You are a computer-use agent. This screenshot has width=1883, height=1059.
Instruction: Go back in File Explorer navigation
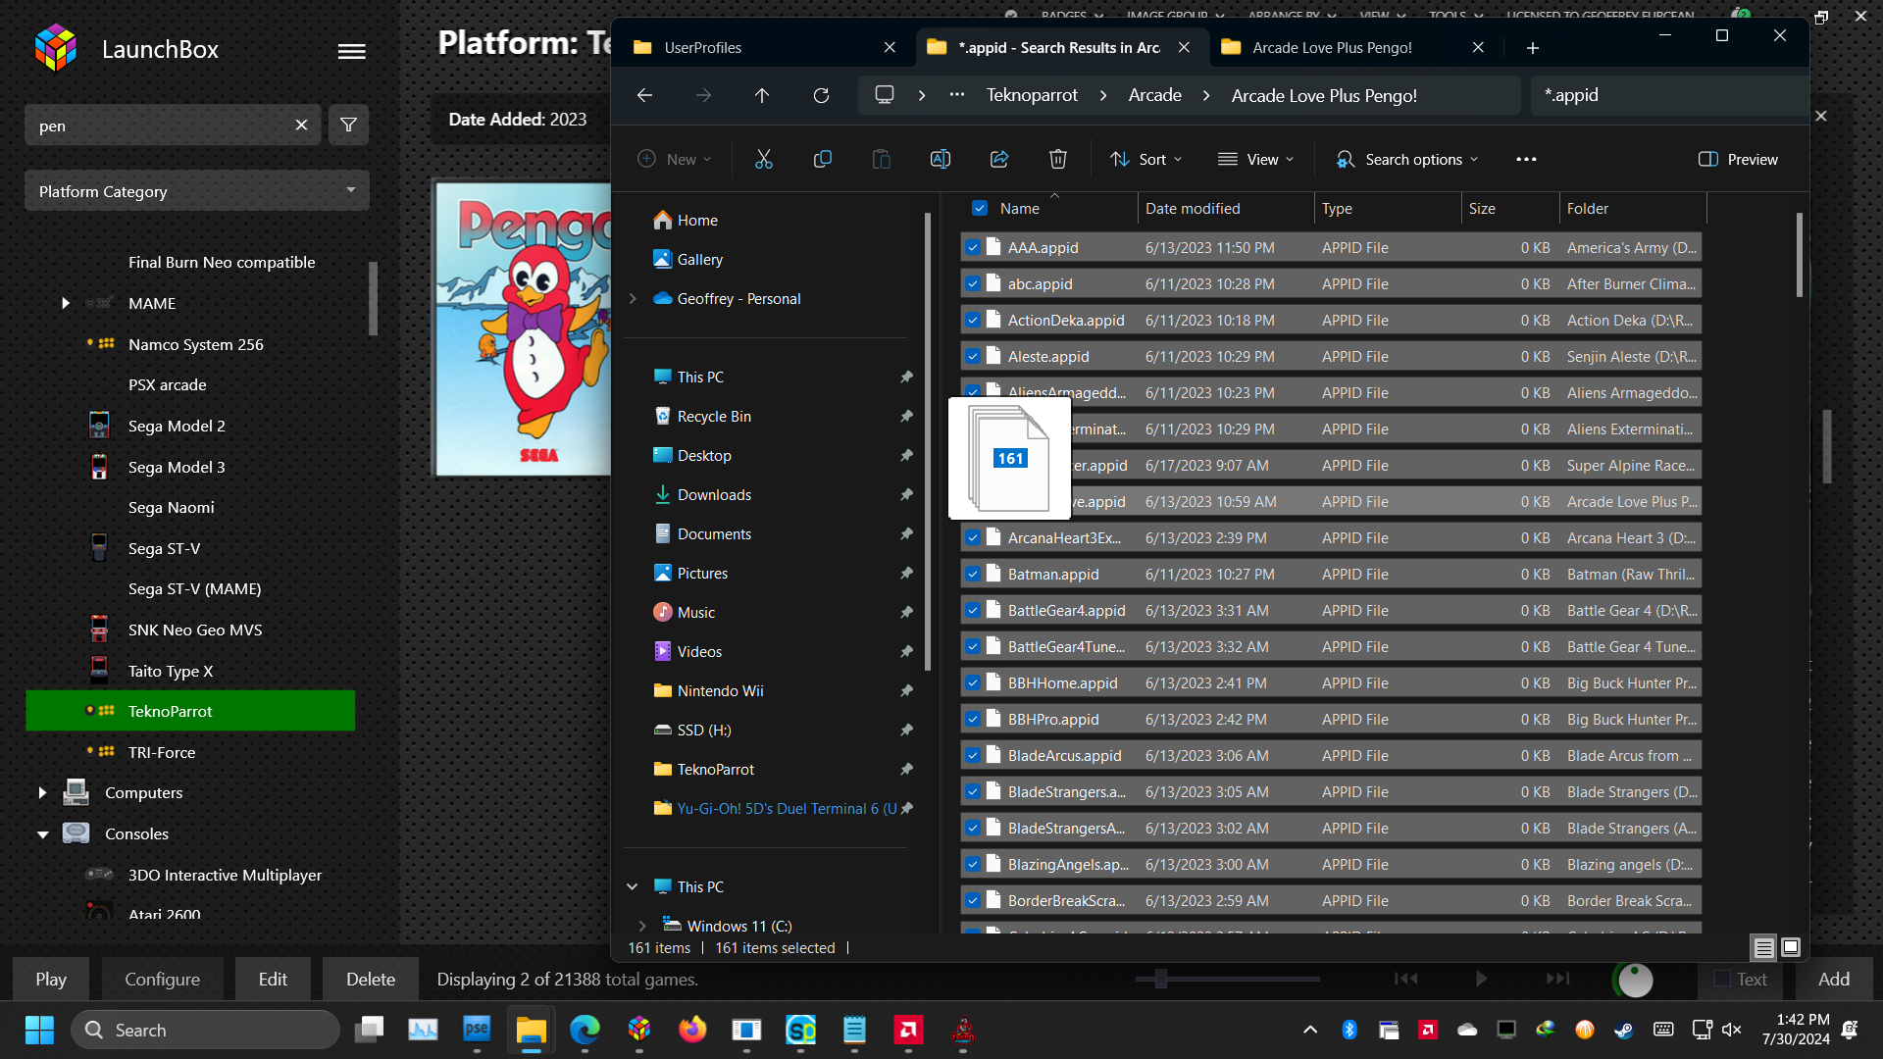(644, 95)
